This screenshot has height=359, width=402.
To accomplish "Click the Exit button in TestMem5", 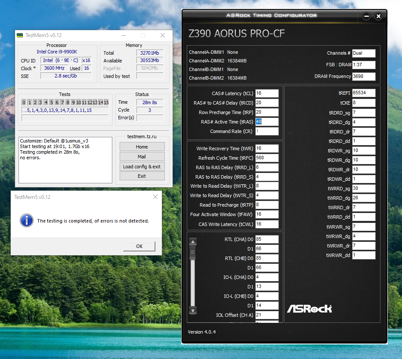I will [x=142, y=176].
